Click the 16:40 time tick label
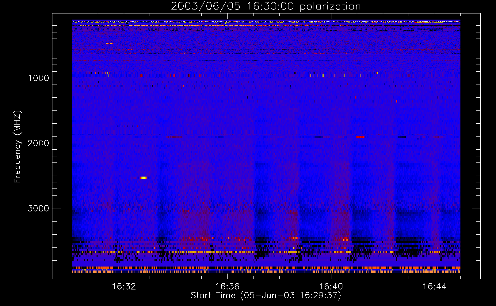This screenshot has height=306, width=496. click(331, 287)
